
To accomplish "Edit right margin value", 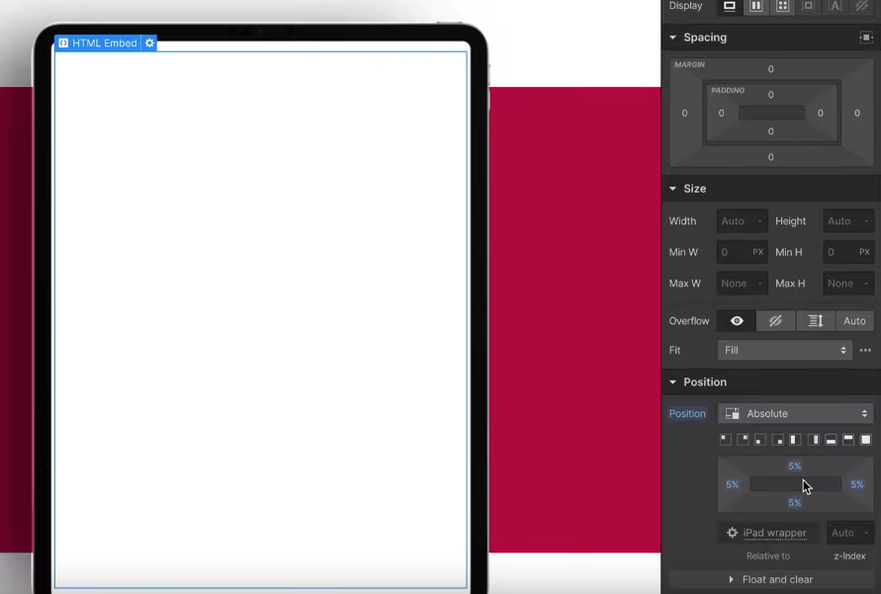I will click(x=857, y=113).
